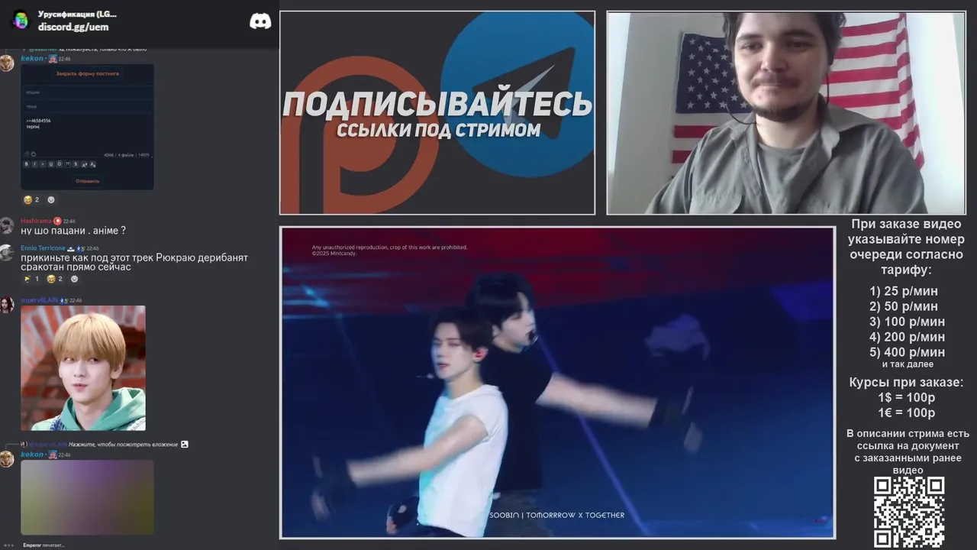This screenshot has height=550, width=977.
Task: Click Ennio Terricone's avatar
Action: 7,253
